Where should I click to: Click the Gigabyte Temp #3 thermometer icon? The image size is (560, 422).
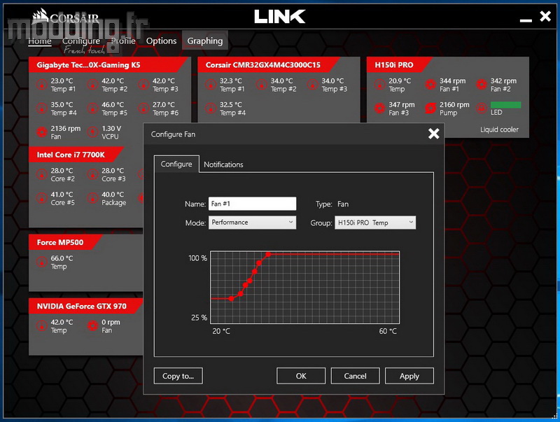tap(143, 85)
